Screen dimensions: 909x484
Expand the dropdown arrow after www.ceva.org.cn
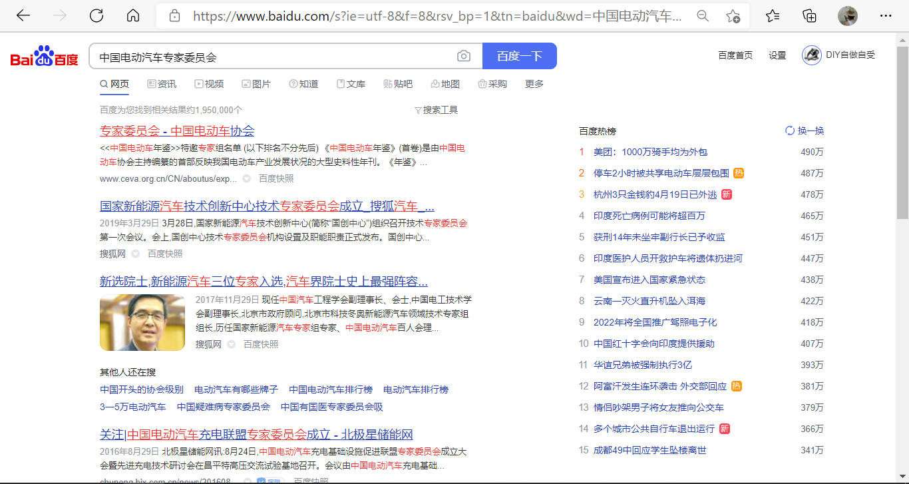(246, 179)
